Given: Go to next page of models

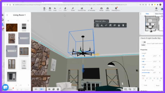Looking at the screenshot, I should (28, 85).
